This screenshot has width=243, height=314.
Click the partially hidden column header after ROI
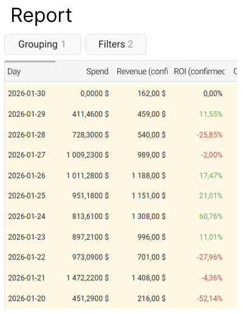[232, 71]
